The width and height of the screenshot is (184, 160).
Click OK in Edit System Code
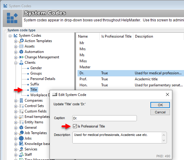click(160, 105)
